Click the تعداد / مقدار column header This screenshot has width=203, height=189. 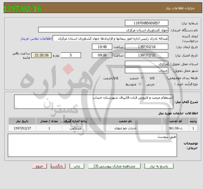pos(49,121)
